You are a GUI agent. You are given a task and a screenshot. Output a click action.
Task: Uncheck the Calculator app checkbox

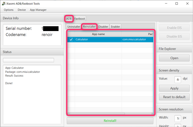tap(71, 39)
